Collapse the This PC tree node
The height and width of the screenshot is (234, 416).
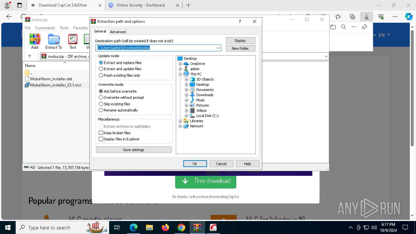[180, 74]
